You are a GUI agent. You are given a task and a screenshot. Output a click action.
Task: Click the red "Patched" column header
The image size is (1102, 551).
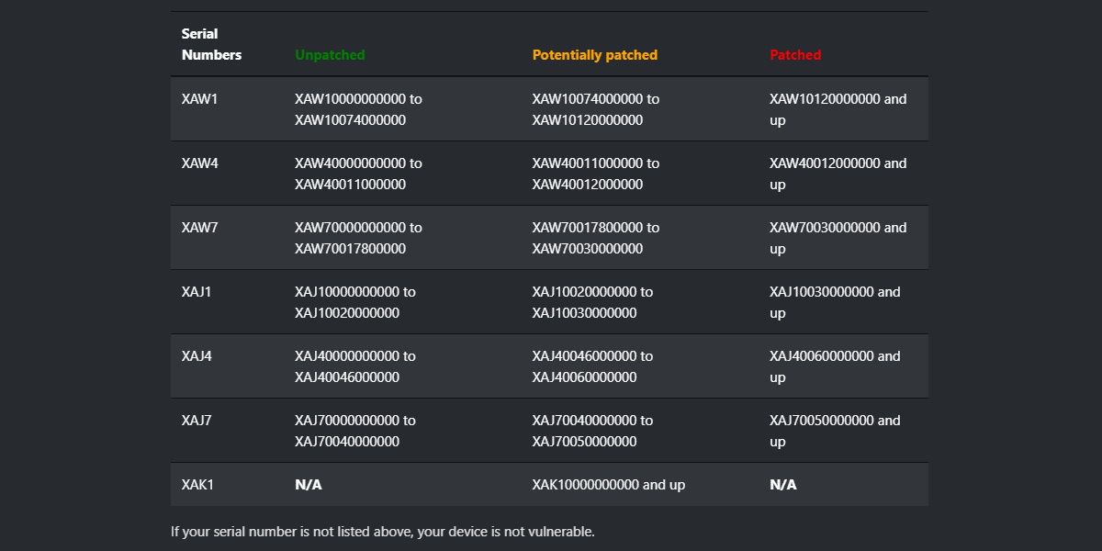click(x=795, y=55)
